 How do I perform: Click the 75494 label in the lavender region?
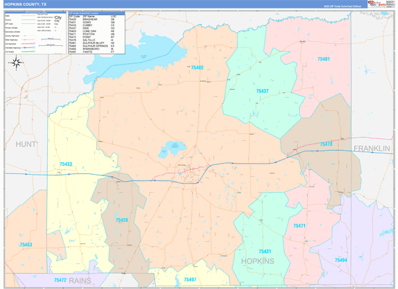tap(340, 260)
